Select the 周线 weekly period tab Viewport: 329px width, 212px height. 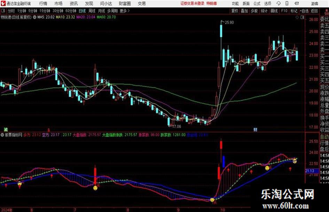pyautogui.click(x=92, y=11)
